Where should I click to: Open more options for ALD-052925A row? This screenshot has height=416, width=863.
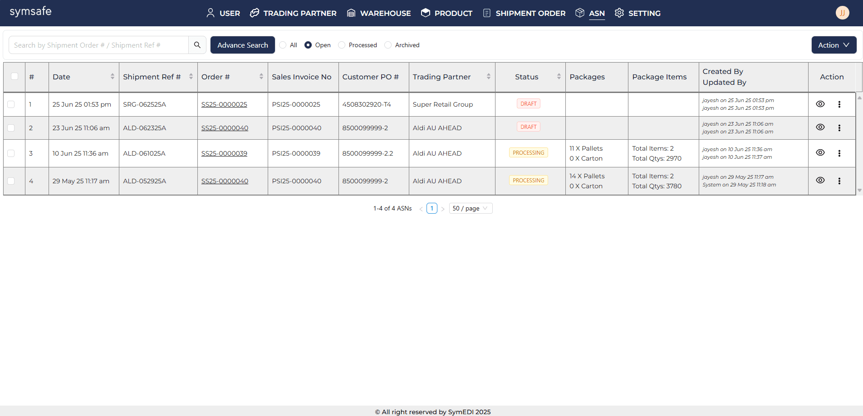pos(839,181)
